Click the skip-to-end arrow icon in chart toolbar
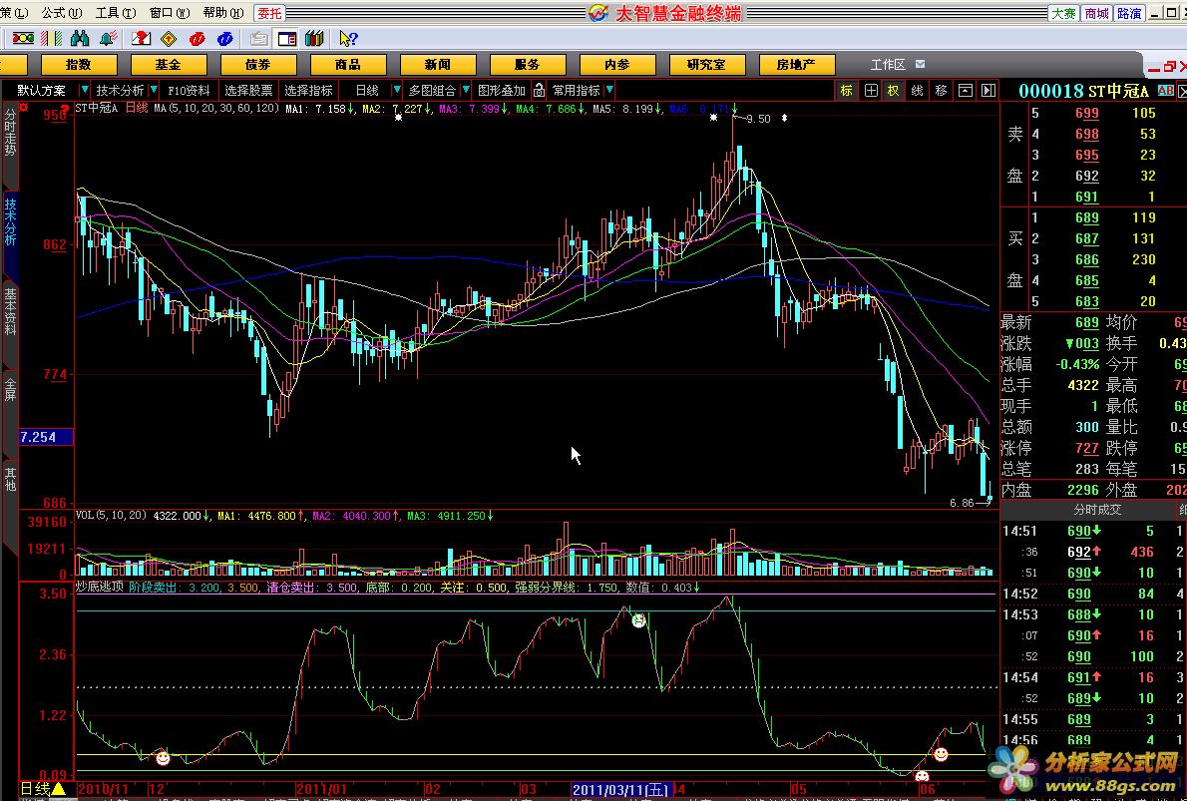Image resolution: width=1187 pixels, height=801 pixels. (989, 91)
